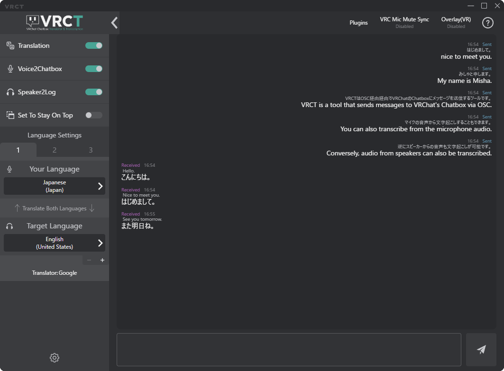The height and width of the screenshot is (371, 504).
Task: Click the minus icon above Translator
Action: click(x=89, y=260)
